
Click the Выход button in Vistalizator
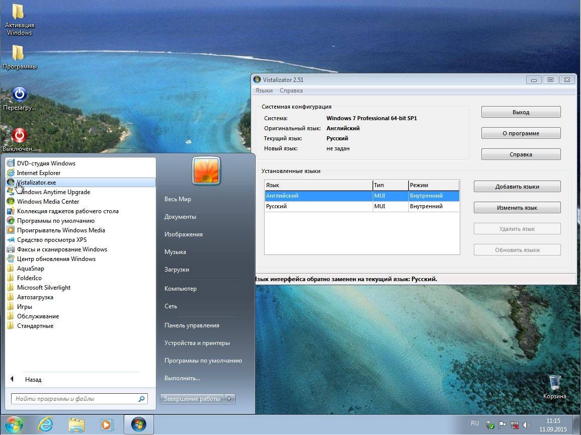click(521, 112)
